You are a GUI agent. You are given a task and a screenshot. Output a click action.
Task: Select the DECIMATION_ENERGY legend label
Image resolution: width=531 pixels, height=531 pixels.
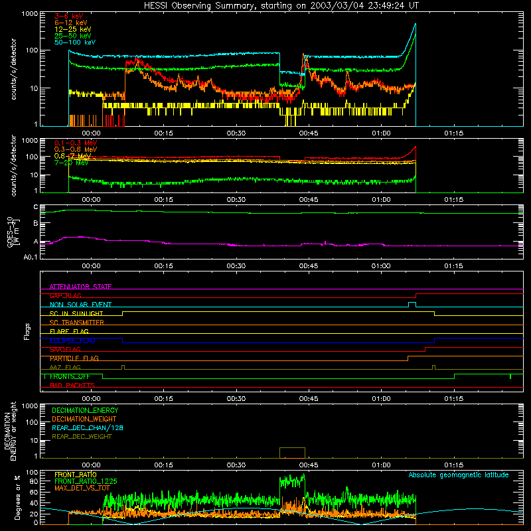point(85,410)
